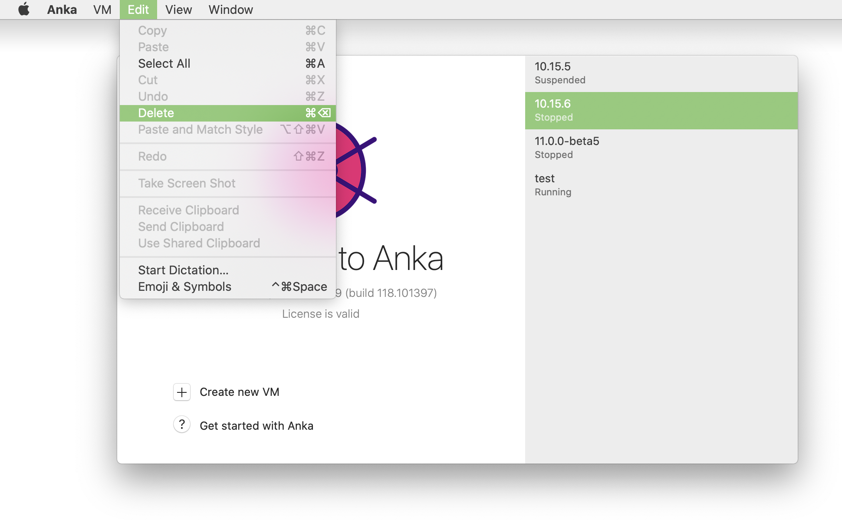The width and height of the screenshot is (842, 520).
Task: Click Start Dictation menu entry
Action: click(183, 270)
